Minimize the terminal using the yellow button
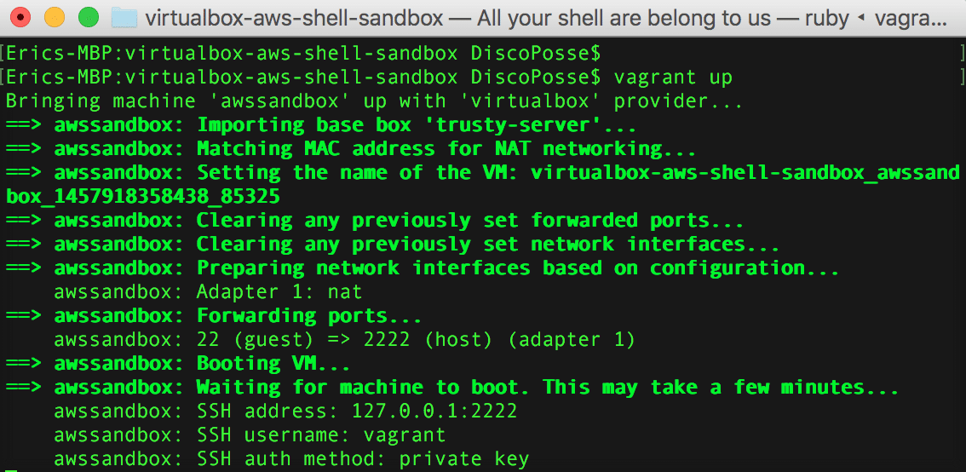 coord(55,16)
